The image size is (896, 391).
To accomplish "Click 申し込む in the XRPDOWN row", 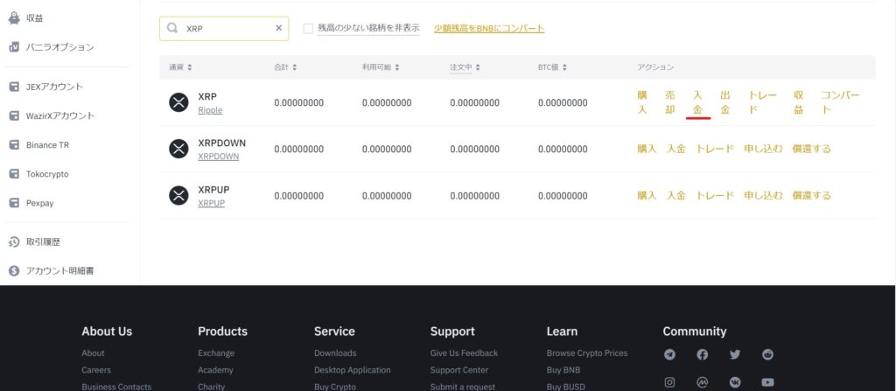I will pyautogui.click(x=763, y=150).
